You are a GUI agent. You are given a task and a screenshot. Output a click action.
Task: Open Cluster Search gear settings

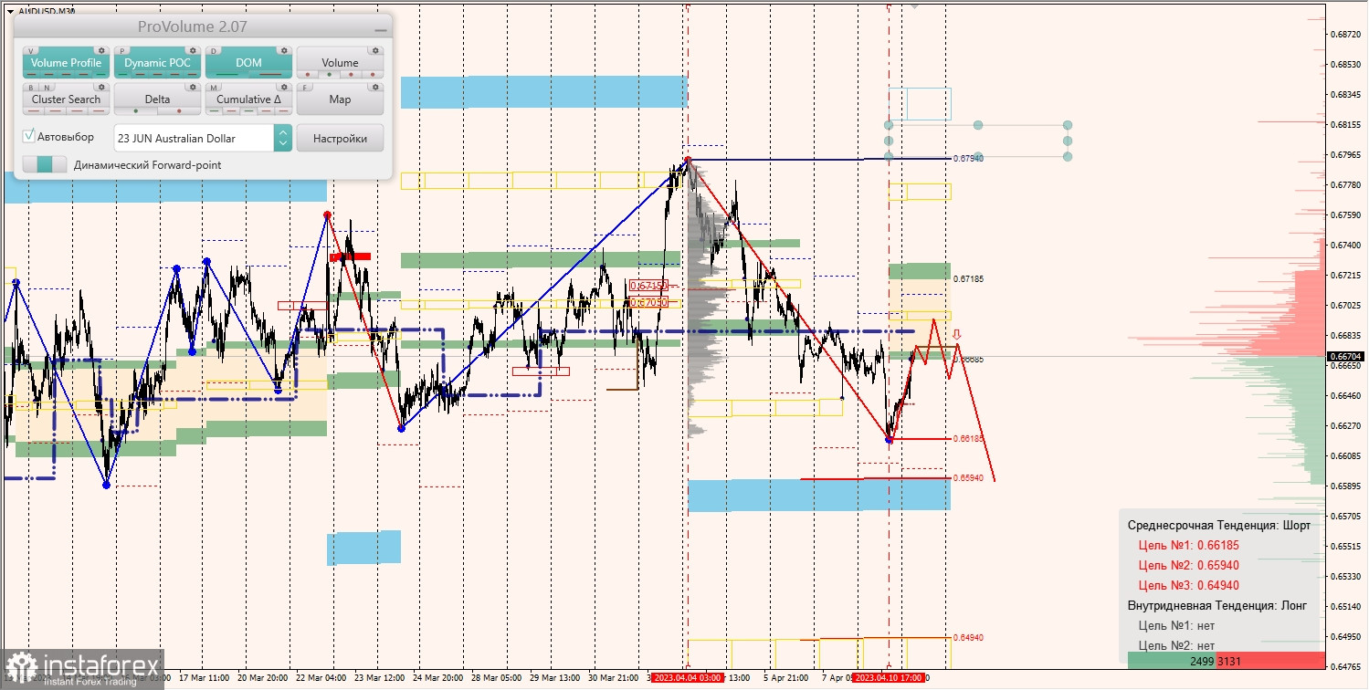(101, 88)
